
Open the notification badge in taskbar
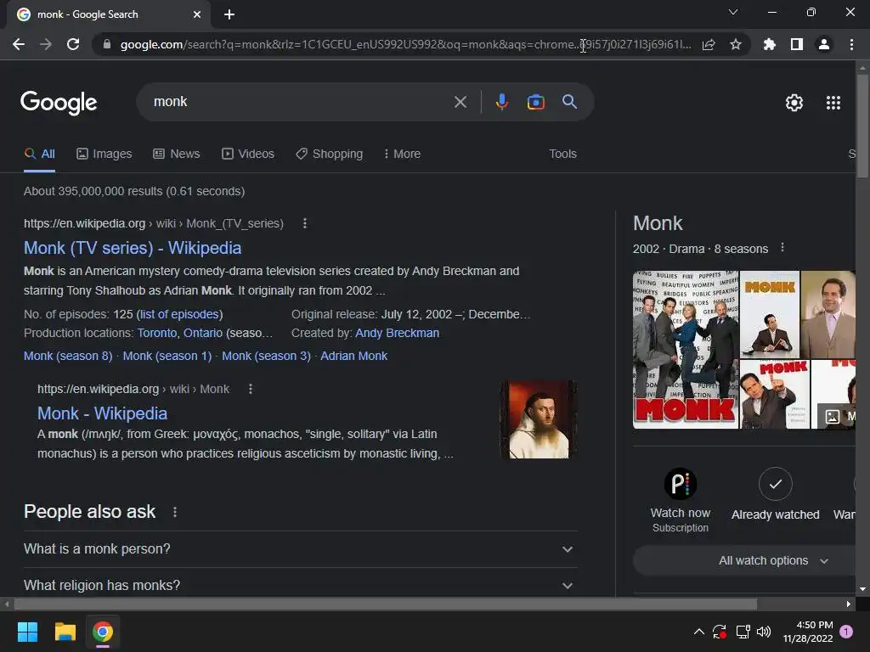coord(846,632)
